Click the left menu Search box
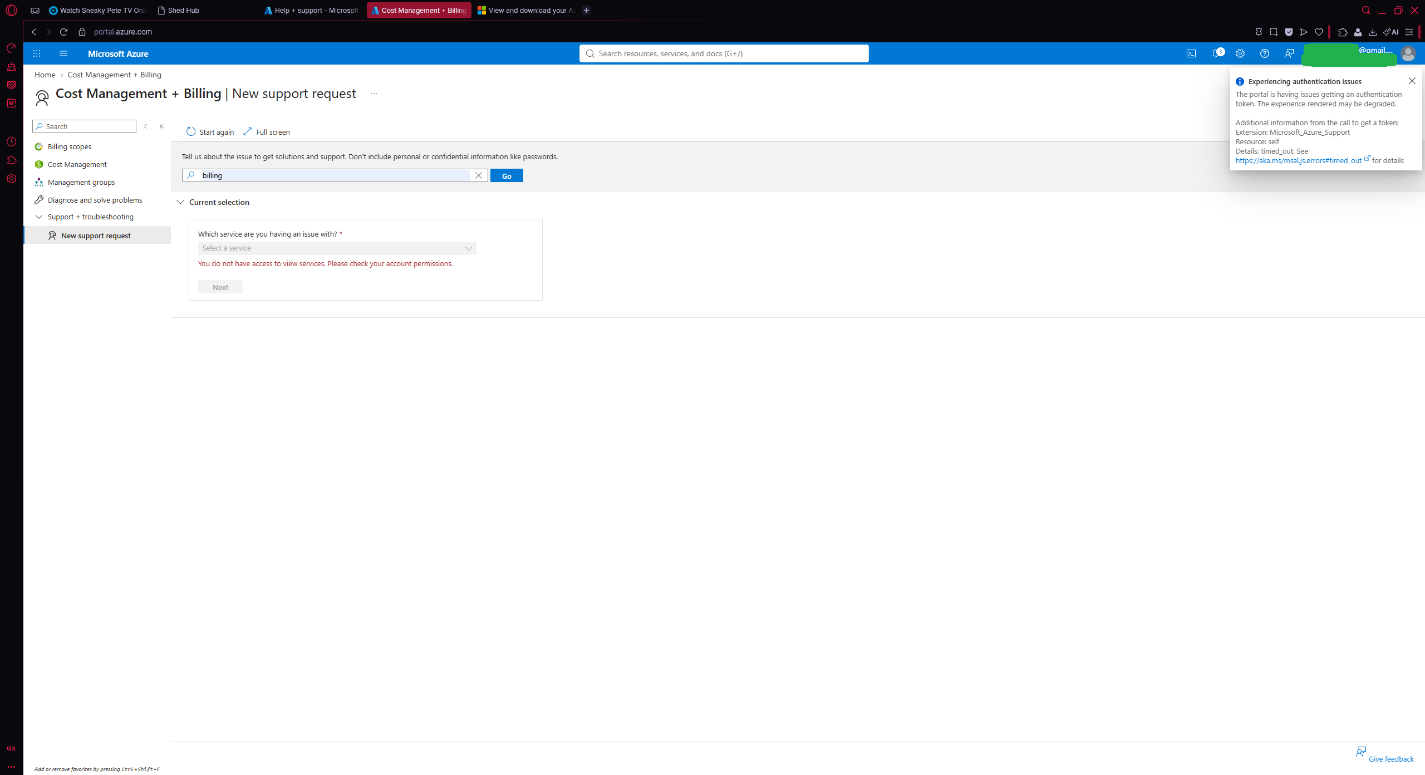The height and width of the screenshot is (775, 1425). pyautogui.click(x=84, y=126)
